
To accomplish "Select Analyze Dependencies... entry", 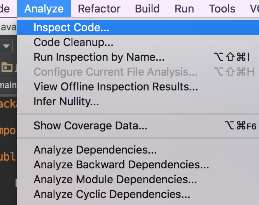I will [x=95, y=150].
